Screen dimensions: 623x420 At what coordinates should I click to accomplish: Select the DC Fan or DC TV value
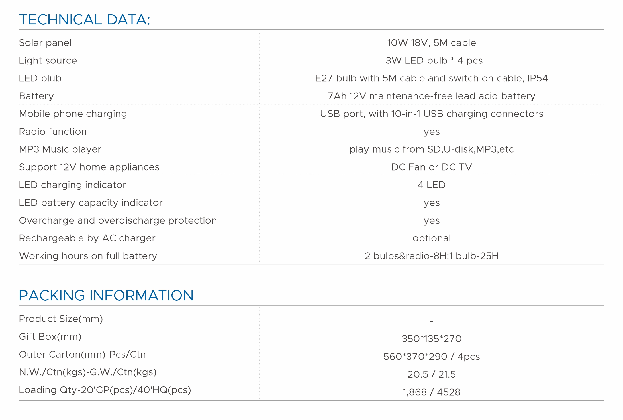pos(431,167)
